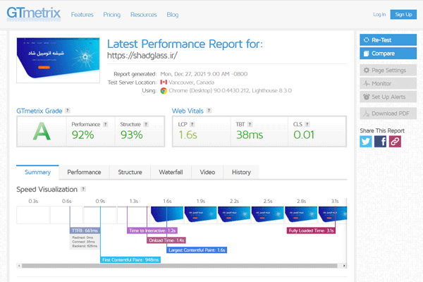Click the help icon beside Speed Visualization
The image size is (423, 282).
point(83,189)
